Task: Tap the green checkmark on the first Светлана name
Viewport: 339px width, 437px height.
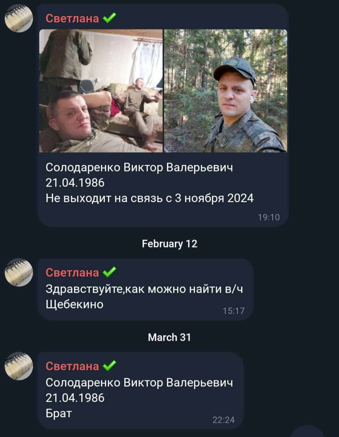Action: [x=109, y=18]
